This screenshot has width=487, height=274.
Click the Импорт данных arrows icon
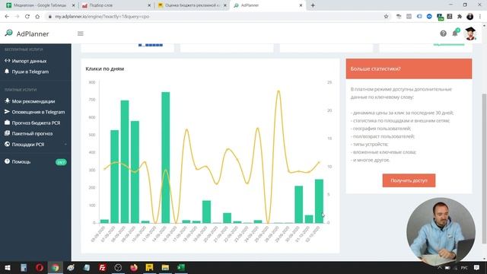(7, 61)
